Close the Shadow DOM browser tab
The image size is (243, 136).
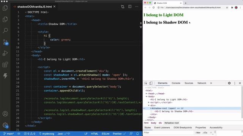point(181,3)
